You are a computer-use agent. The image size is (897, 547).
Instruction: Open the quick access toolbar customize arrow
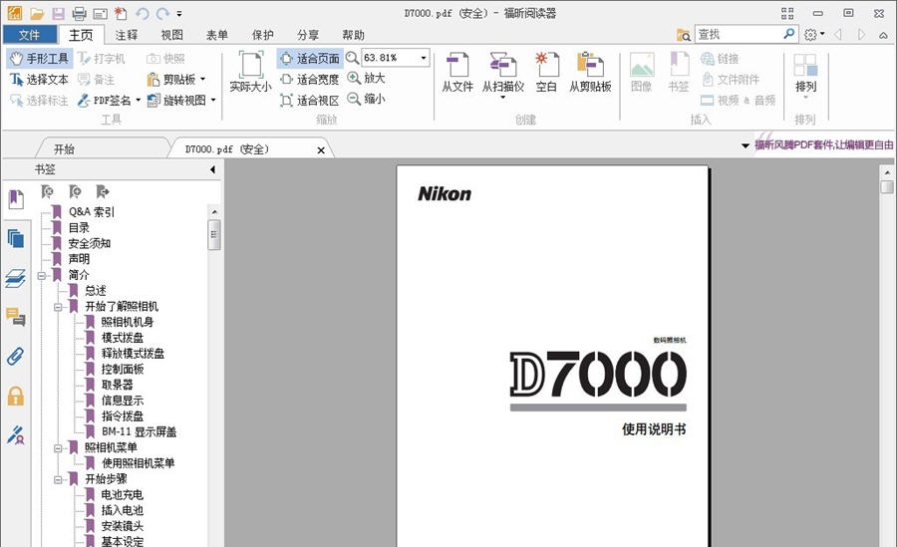[179, 13]
